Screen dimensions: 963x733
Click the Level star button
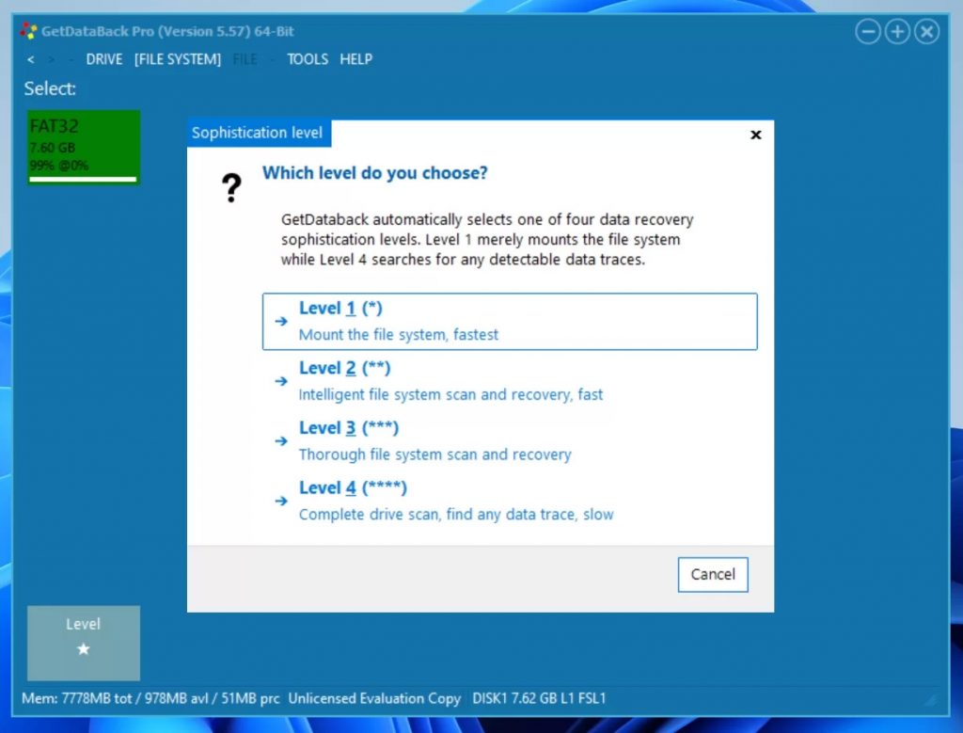point(83,643)
